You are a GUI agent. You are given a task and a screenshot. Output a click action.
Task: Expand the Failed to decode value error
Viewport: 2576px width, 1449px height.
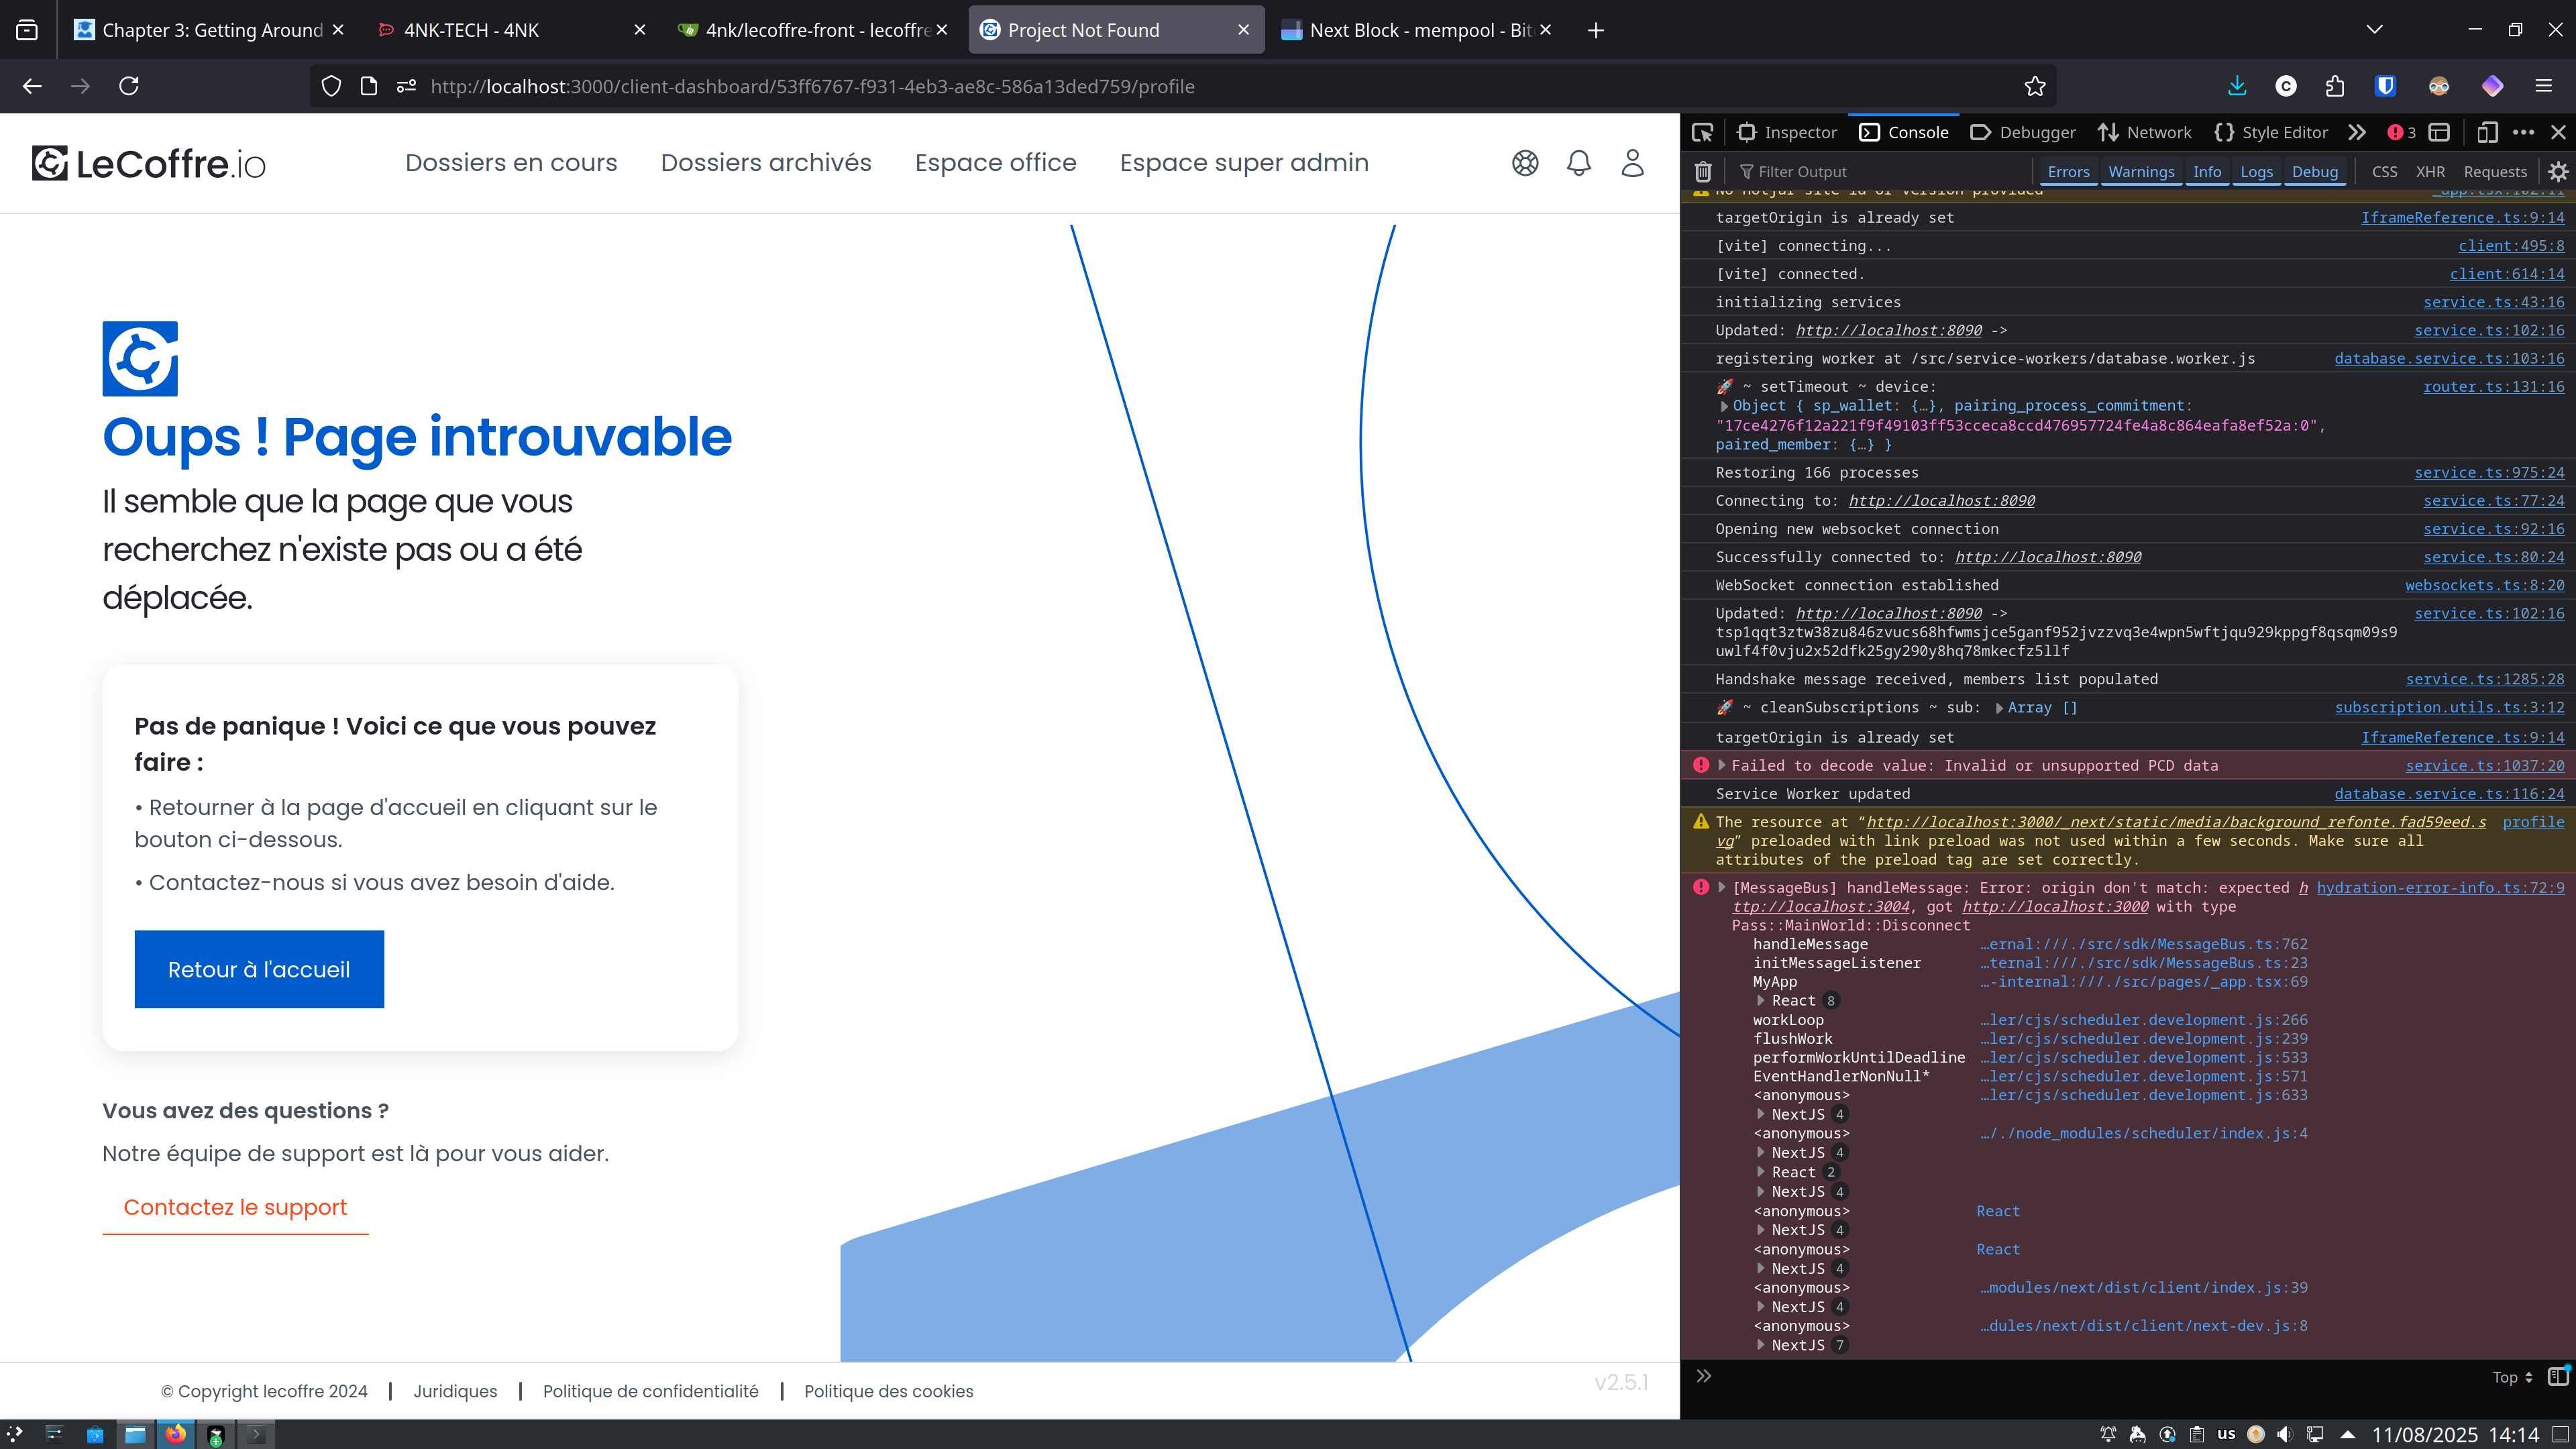click(1722, 765)
